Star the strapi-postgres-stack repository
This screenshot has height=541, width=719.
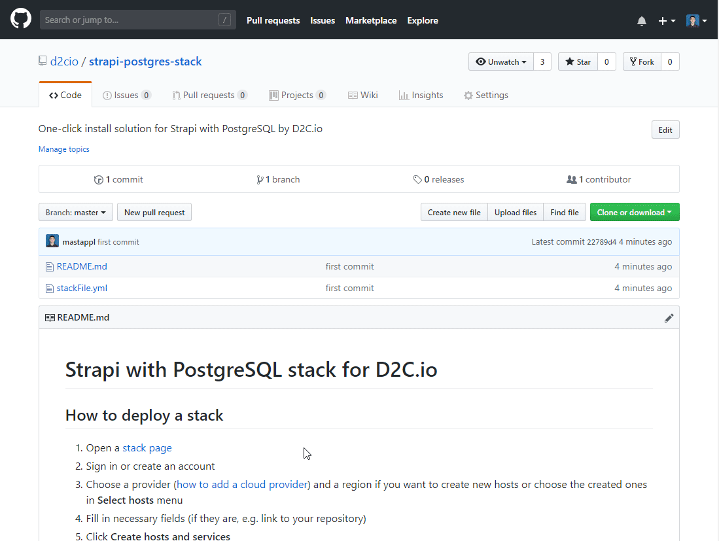[x=578, y=62]
